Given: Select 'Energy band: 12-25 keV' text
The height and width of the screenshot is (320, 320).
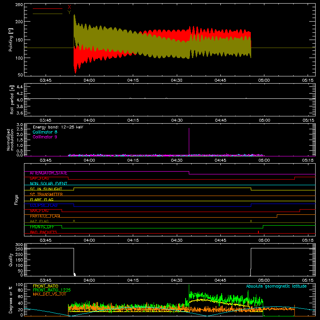Looking at the screenshot, I should [x=58, y=127].
